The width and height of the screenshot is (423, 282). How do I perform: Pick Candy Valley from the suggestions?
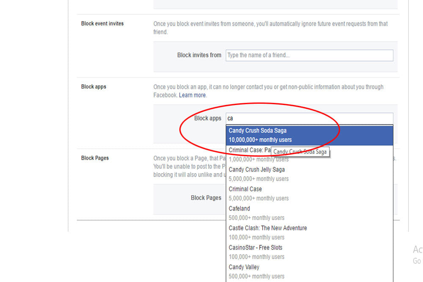coord(310,271)
